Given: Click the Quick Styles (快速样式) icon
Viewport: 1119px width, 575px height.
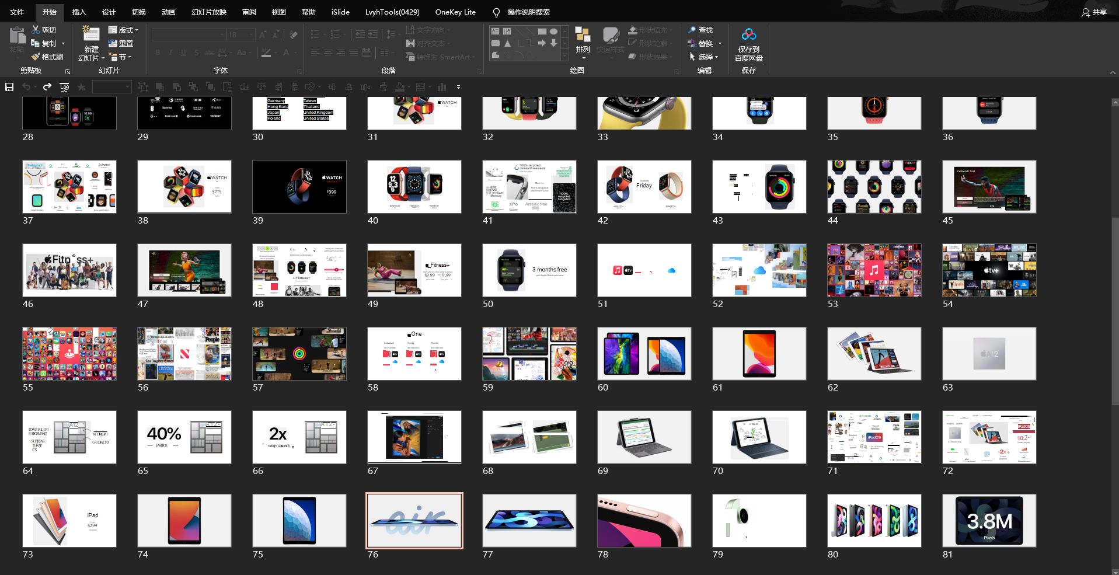Looking at the screenshot, I should pyautogui.click(x=611, y=35).
